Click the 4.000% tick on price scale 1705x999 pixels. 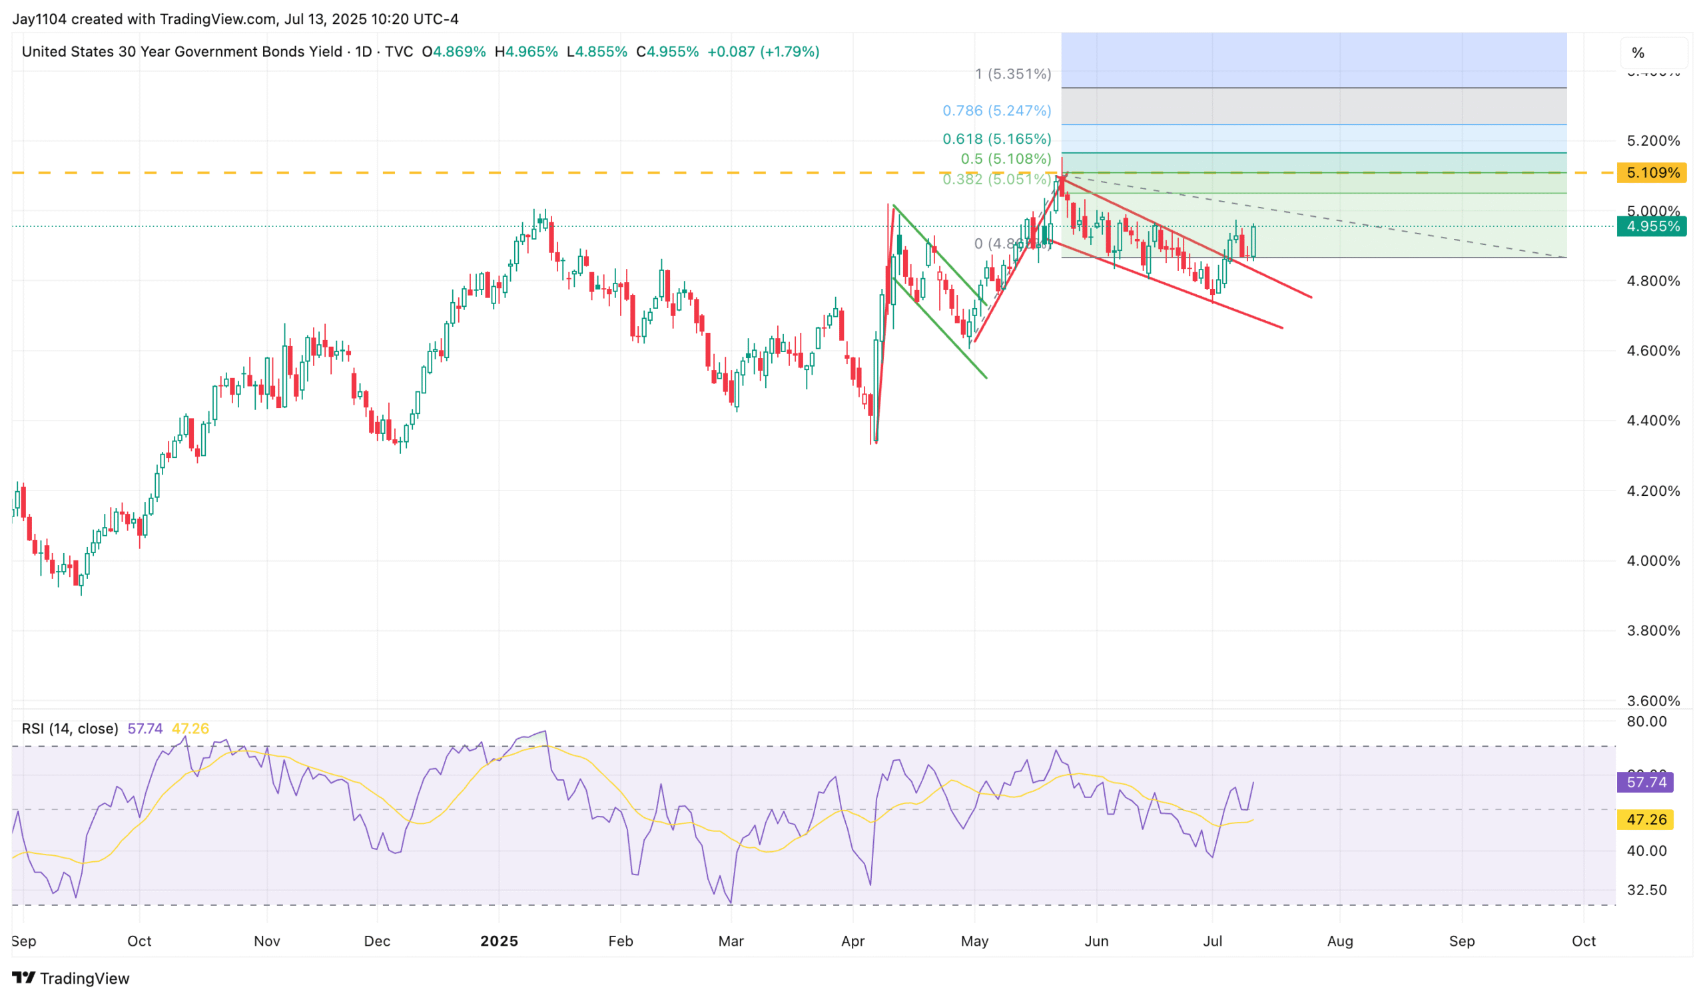(1653, 561)
